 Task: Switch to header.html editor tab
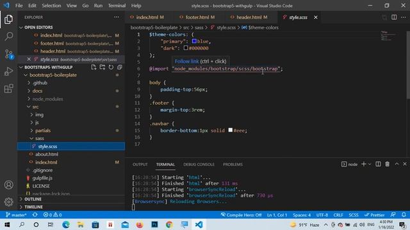249,17
